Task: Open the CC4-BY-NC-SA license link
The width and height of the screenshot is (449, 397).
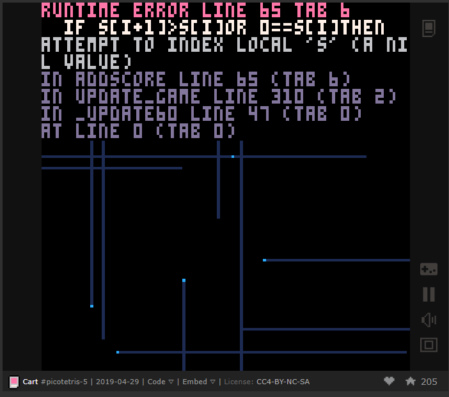Action: (283, 382)
